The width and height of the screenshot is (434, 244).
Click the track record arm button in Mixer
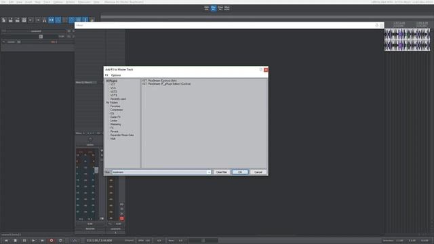[122, 218]
